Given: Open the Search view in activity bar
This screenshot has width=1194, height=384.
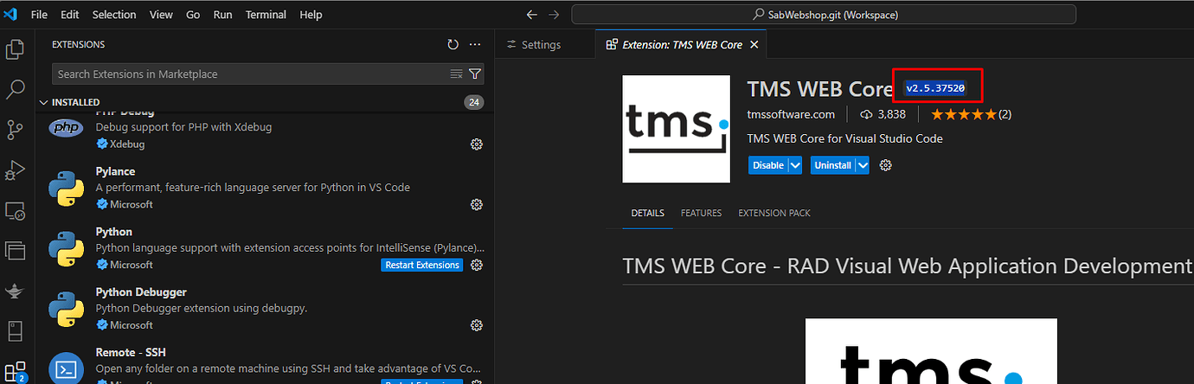Looking at the screenshot, I should click(x=15, y=89).
